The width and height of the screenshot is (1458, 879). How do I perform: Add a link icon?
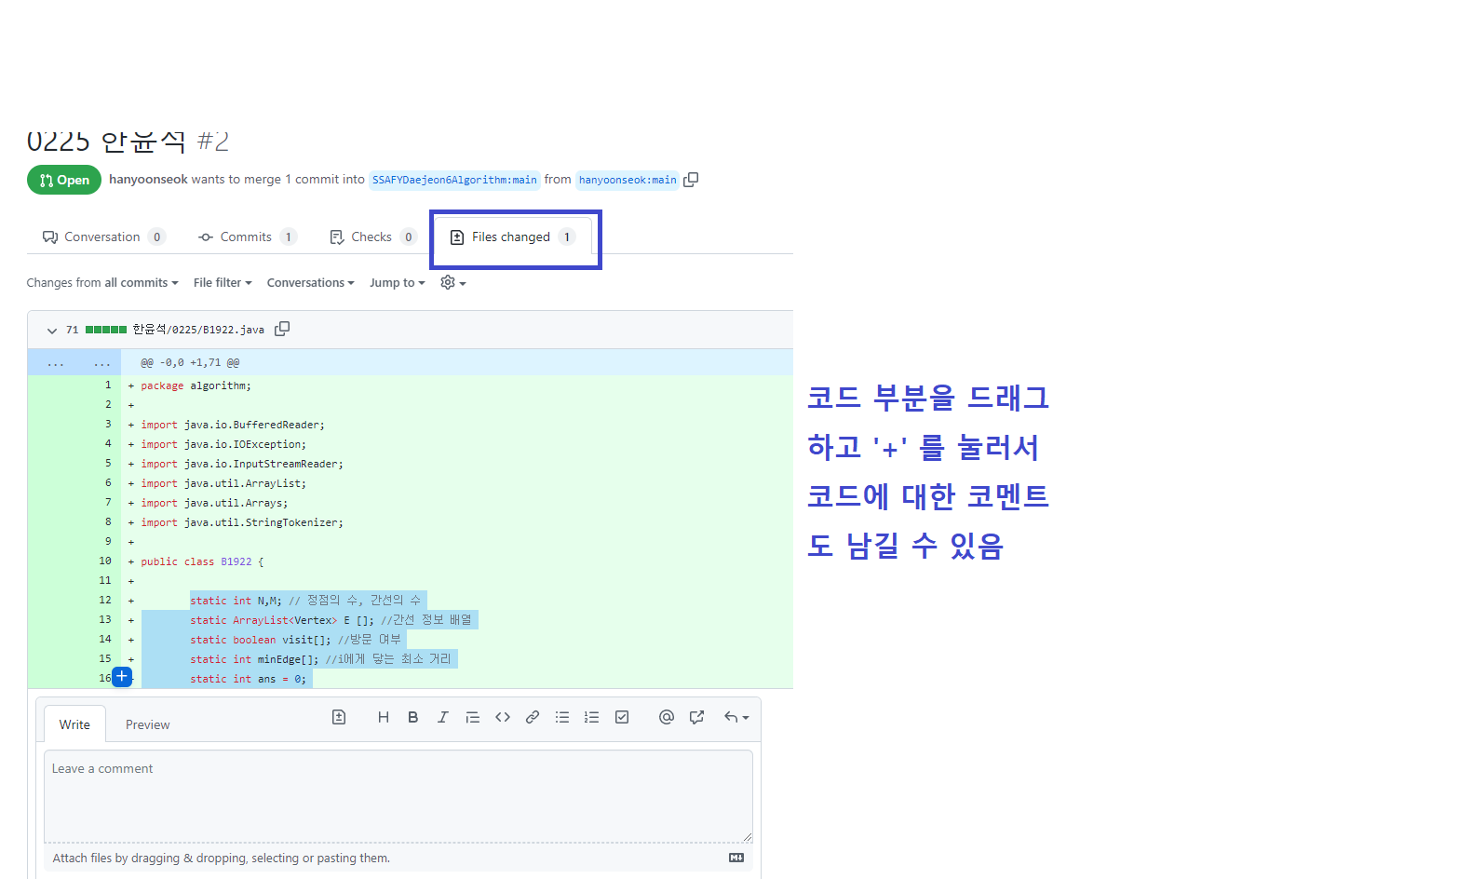point(533,717)
